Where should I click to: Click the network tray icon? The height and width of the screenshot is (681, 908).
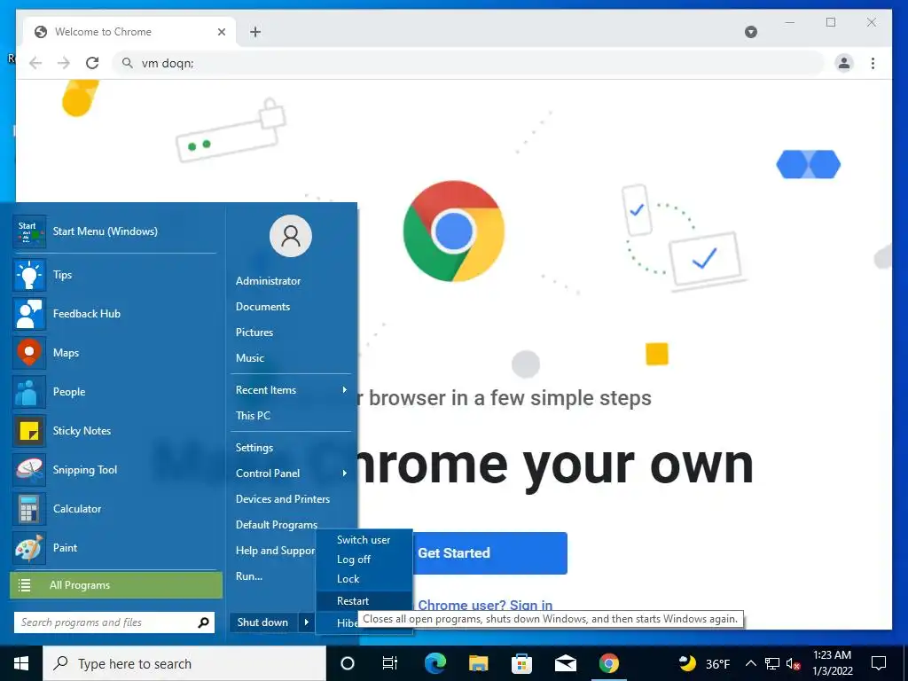click(x=772, y=663)
